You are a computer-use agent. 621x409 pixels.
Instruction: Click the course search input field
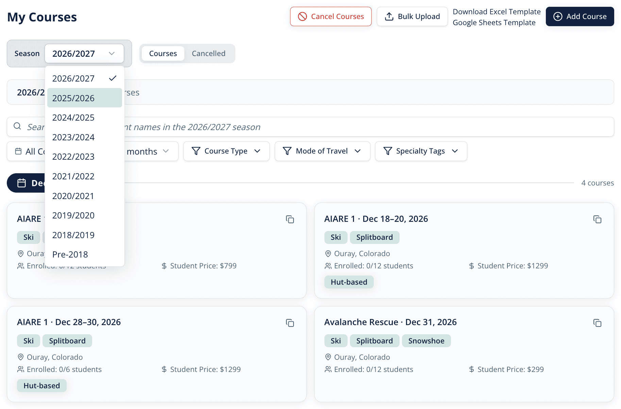[310, 127]
